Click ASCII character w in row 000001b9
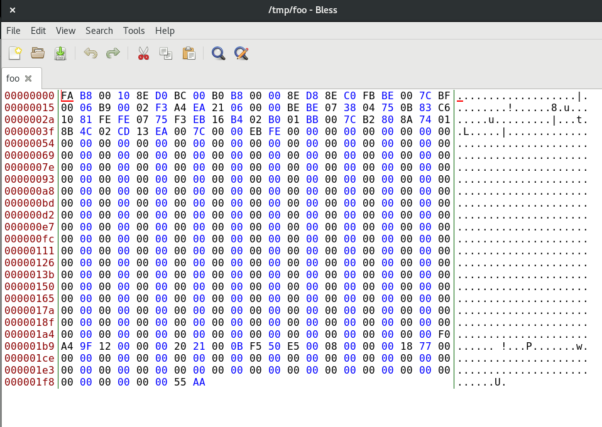 (x=579, y=346)
